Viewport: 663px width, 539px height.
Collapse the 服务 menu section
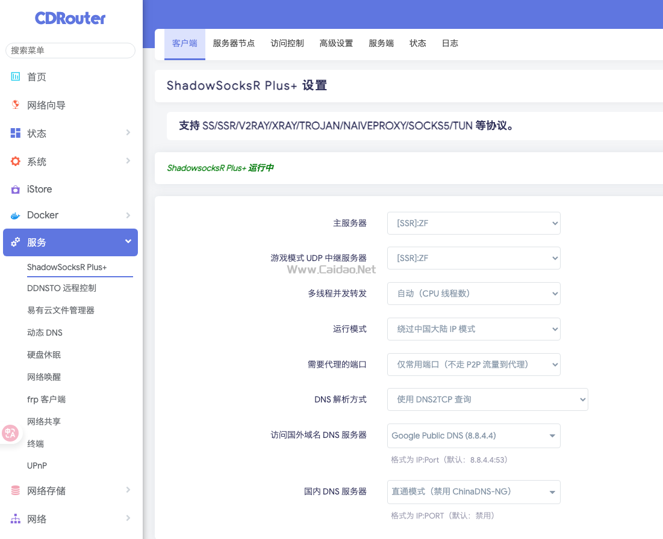coord(128,242)
